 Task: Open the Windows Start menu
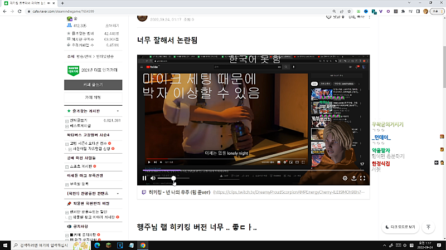[x=5, y=245]
